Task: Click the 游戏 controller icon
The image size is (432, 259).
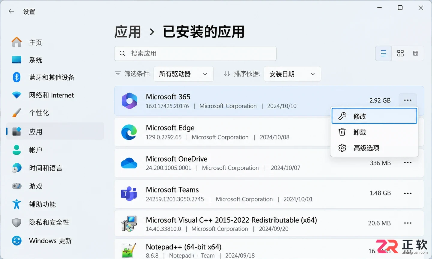Action: [x=16, y=186]
